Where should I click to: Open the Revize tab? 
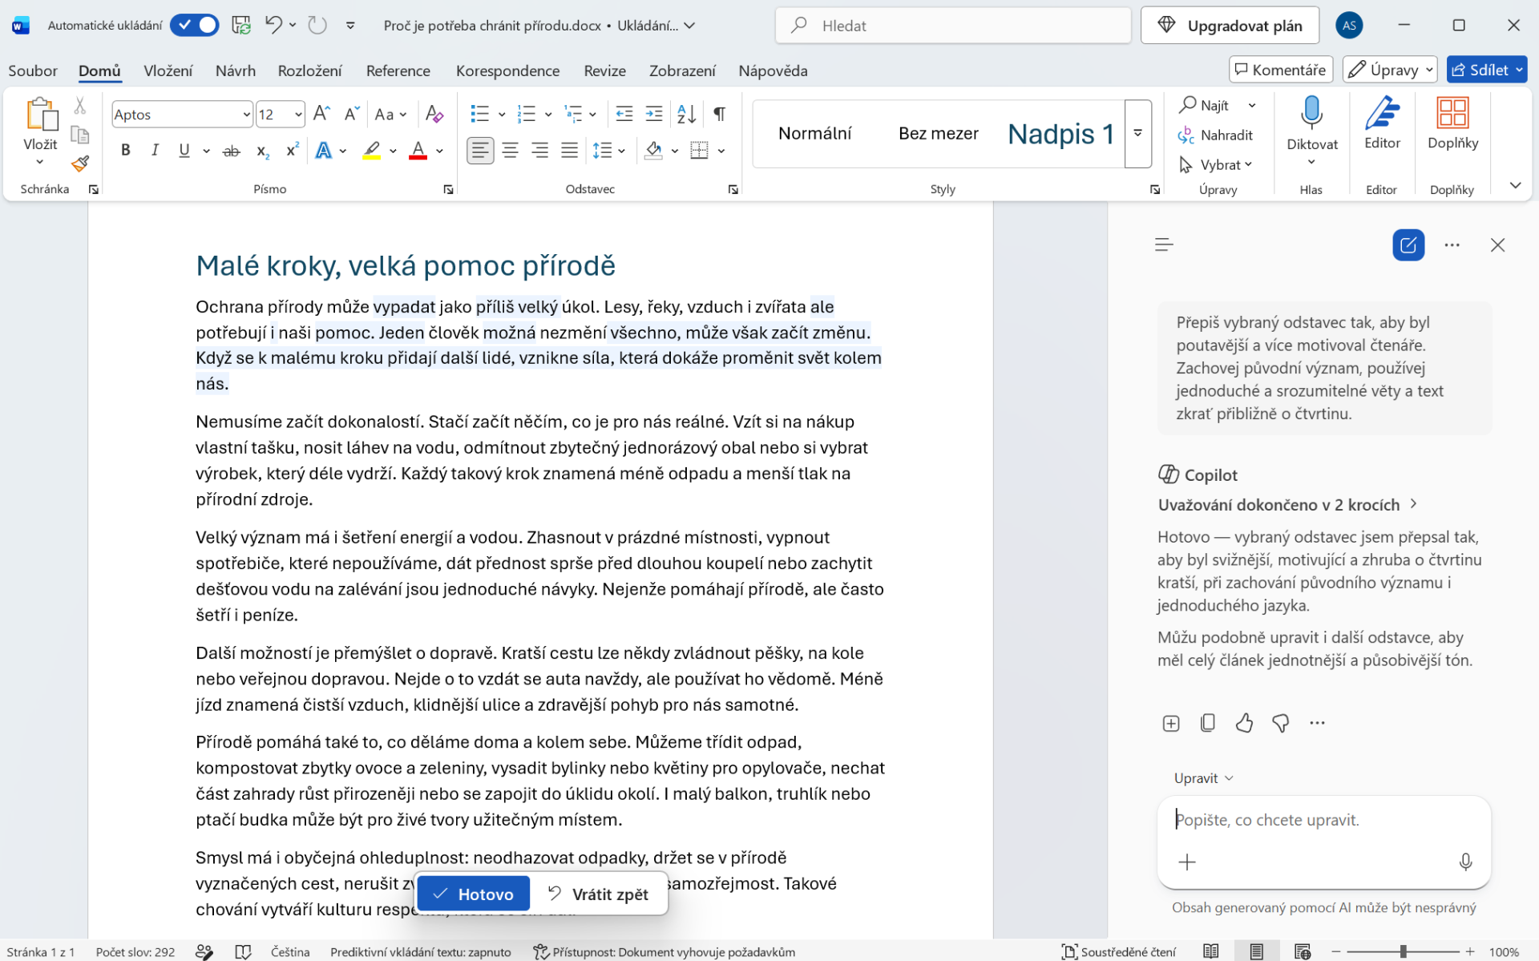click(604, 71)
